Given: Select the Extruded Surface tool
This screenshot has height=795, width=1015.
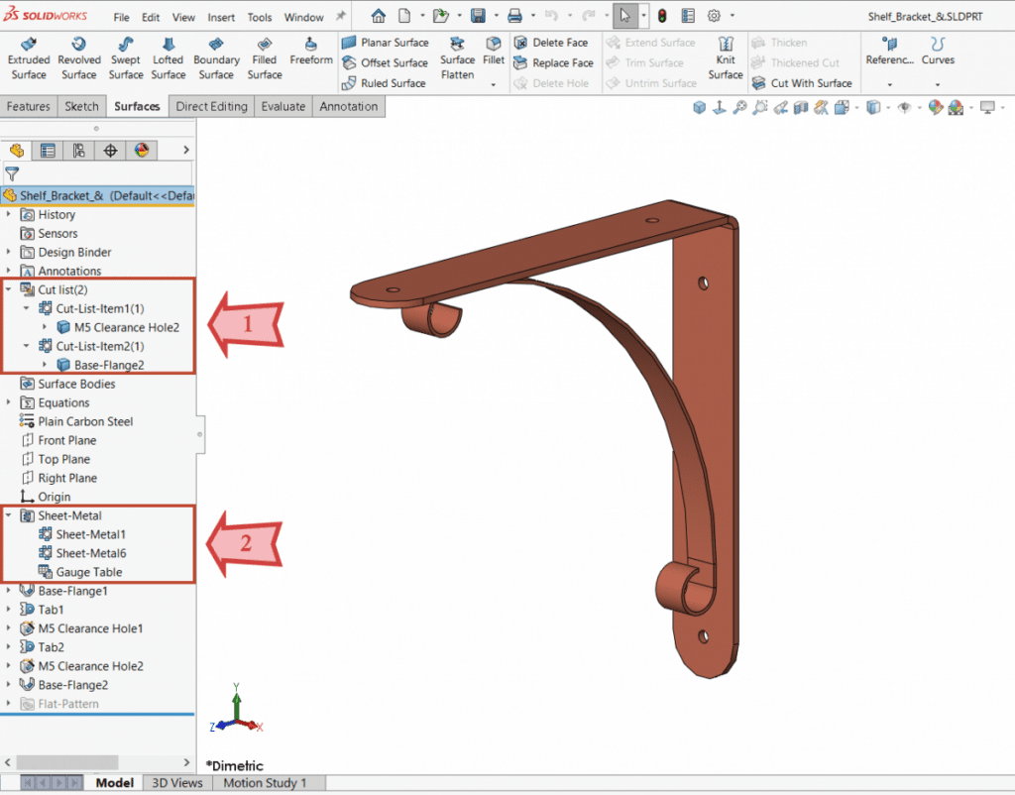Looking at the screenshot, I should pos(29,57).
